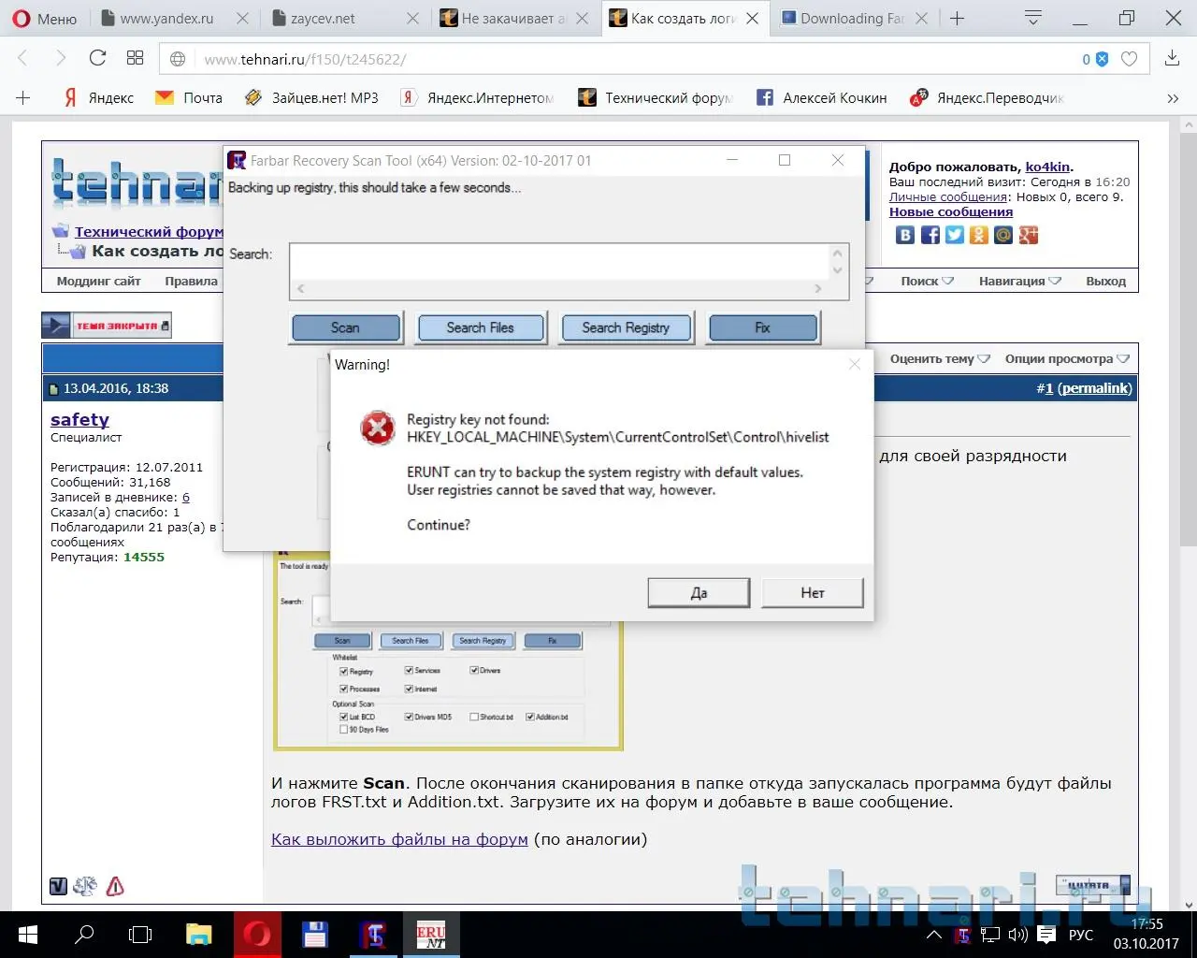
Task: Click the Выход logout item
Action: [x=1106, y=281]
